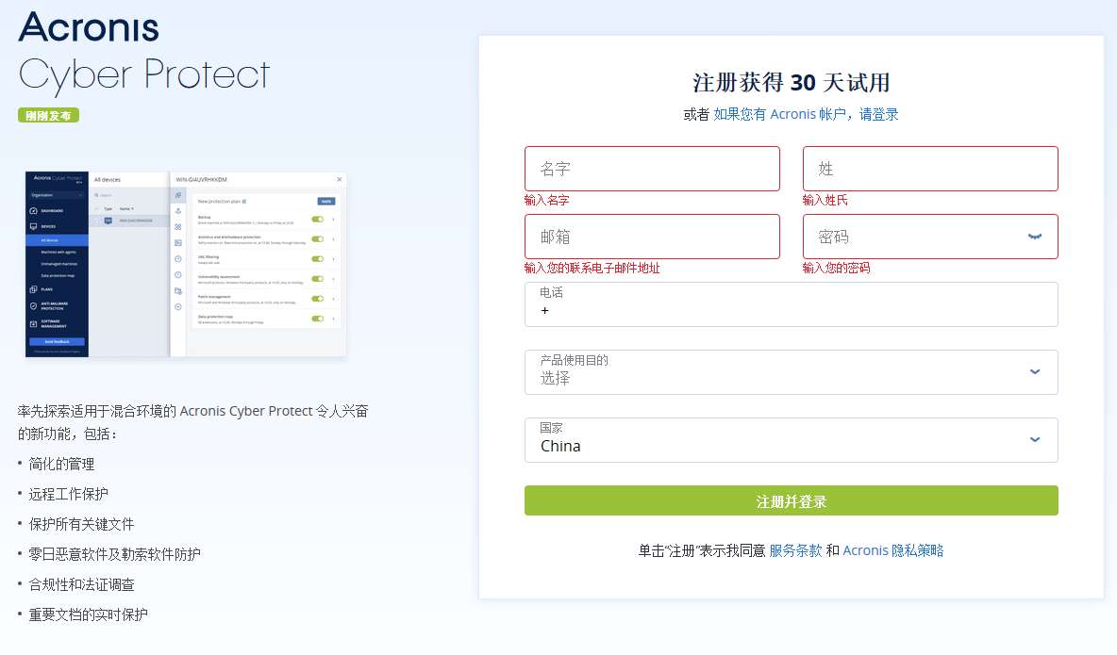Open the 服务条款 link
Viewport: 1117px width, 655px height.
[x=795, y=550]
